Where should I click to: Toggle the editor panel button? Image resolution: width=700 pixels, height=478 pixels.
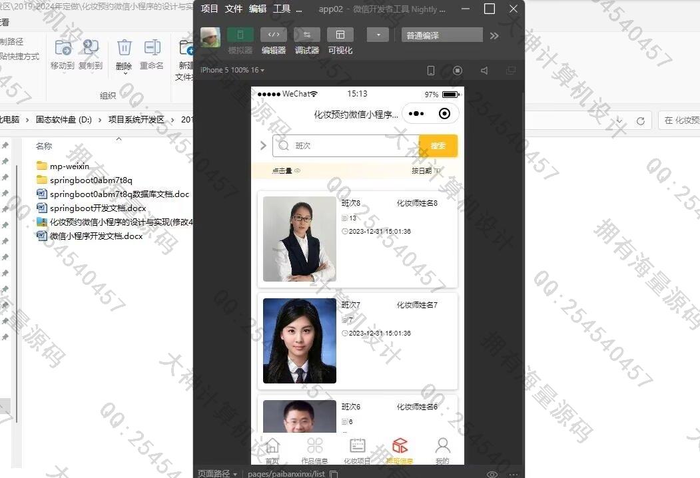point(274,35)
